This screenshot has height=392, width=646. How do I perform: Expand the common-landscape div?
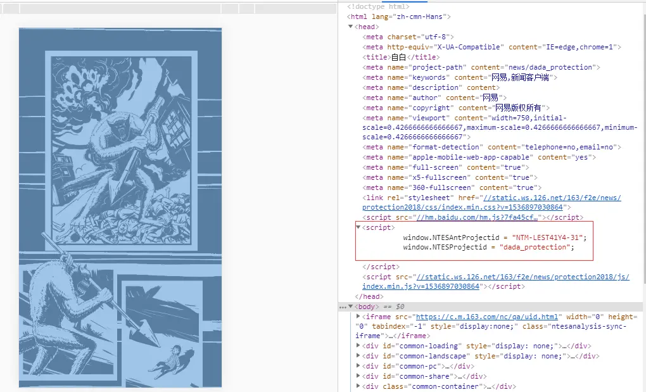[358, 356]
